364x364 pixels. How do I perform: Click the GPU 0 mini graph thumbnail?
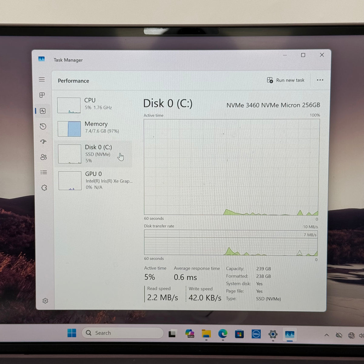(x=70, y=181)
